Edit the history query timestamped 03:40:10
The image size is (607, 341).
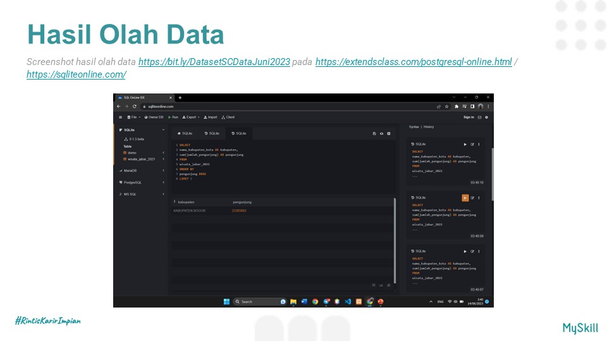tap(472, 144)
